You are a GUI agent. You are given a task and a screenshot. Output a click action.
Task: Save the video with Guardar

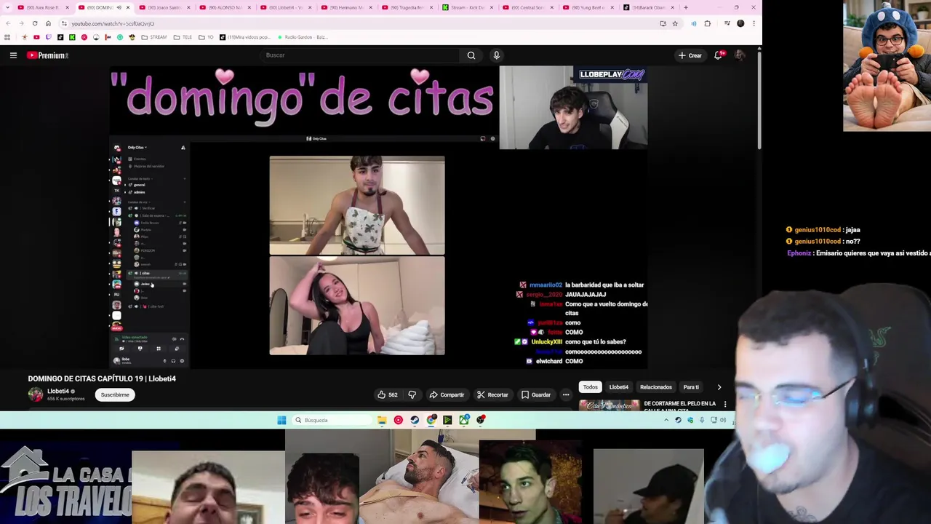(536, 395)
